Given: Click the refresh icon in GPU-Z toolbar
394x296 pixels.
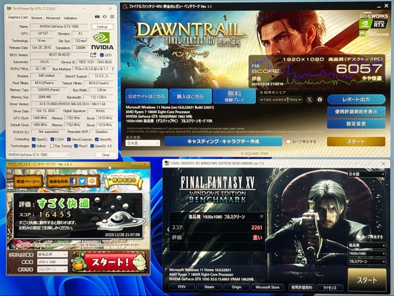Looking at the screenshot, I should tap(104, 17).
